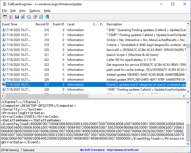
Task: Sort by the Level column header
Action: [78, 24]
